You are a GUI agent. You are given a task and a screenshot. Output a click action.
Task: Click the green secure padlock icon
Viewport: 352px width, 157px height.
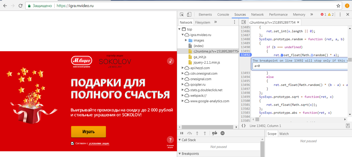pos(29,6)
